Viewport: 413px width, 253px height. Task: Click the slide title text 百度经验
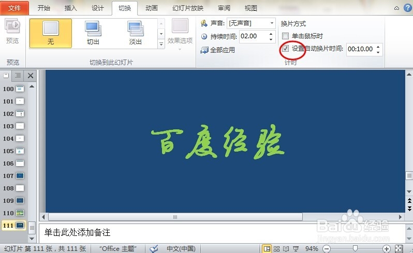(x=217, y=142)
